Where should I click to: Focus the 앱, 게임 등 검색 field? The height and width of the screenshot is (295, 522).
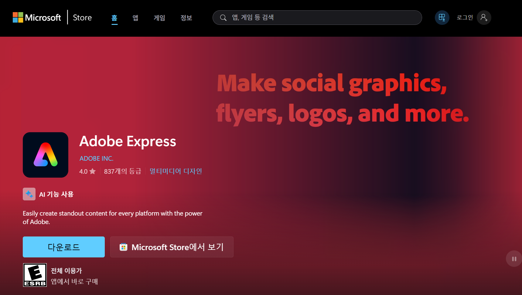tap(317, 18)
